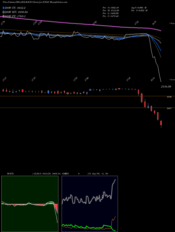The image size is (175, 232).
Task: Select the 'DOW MT: 1698.05' legend label
Action: click(16, 12)
